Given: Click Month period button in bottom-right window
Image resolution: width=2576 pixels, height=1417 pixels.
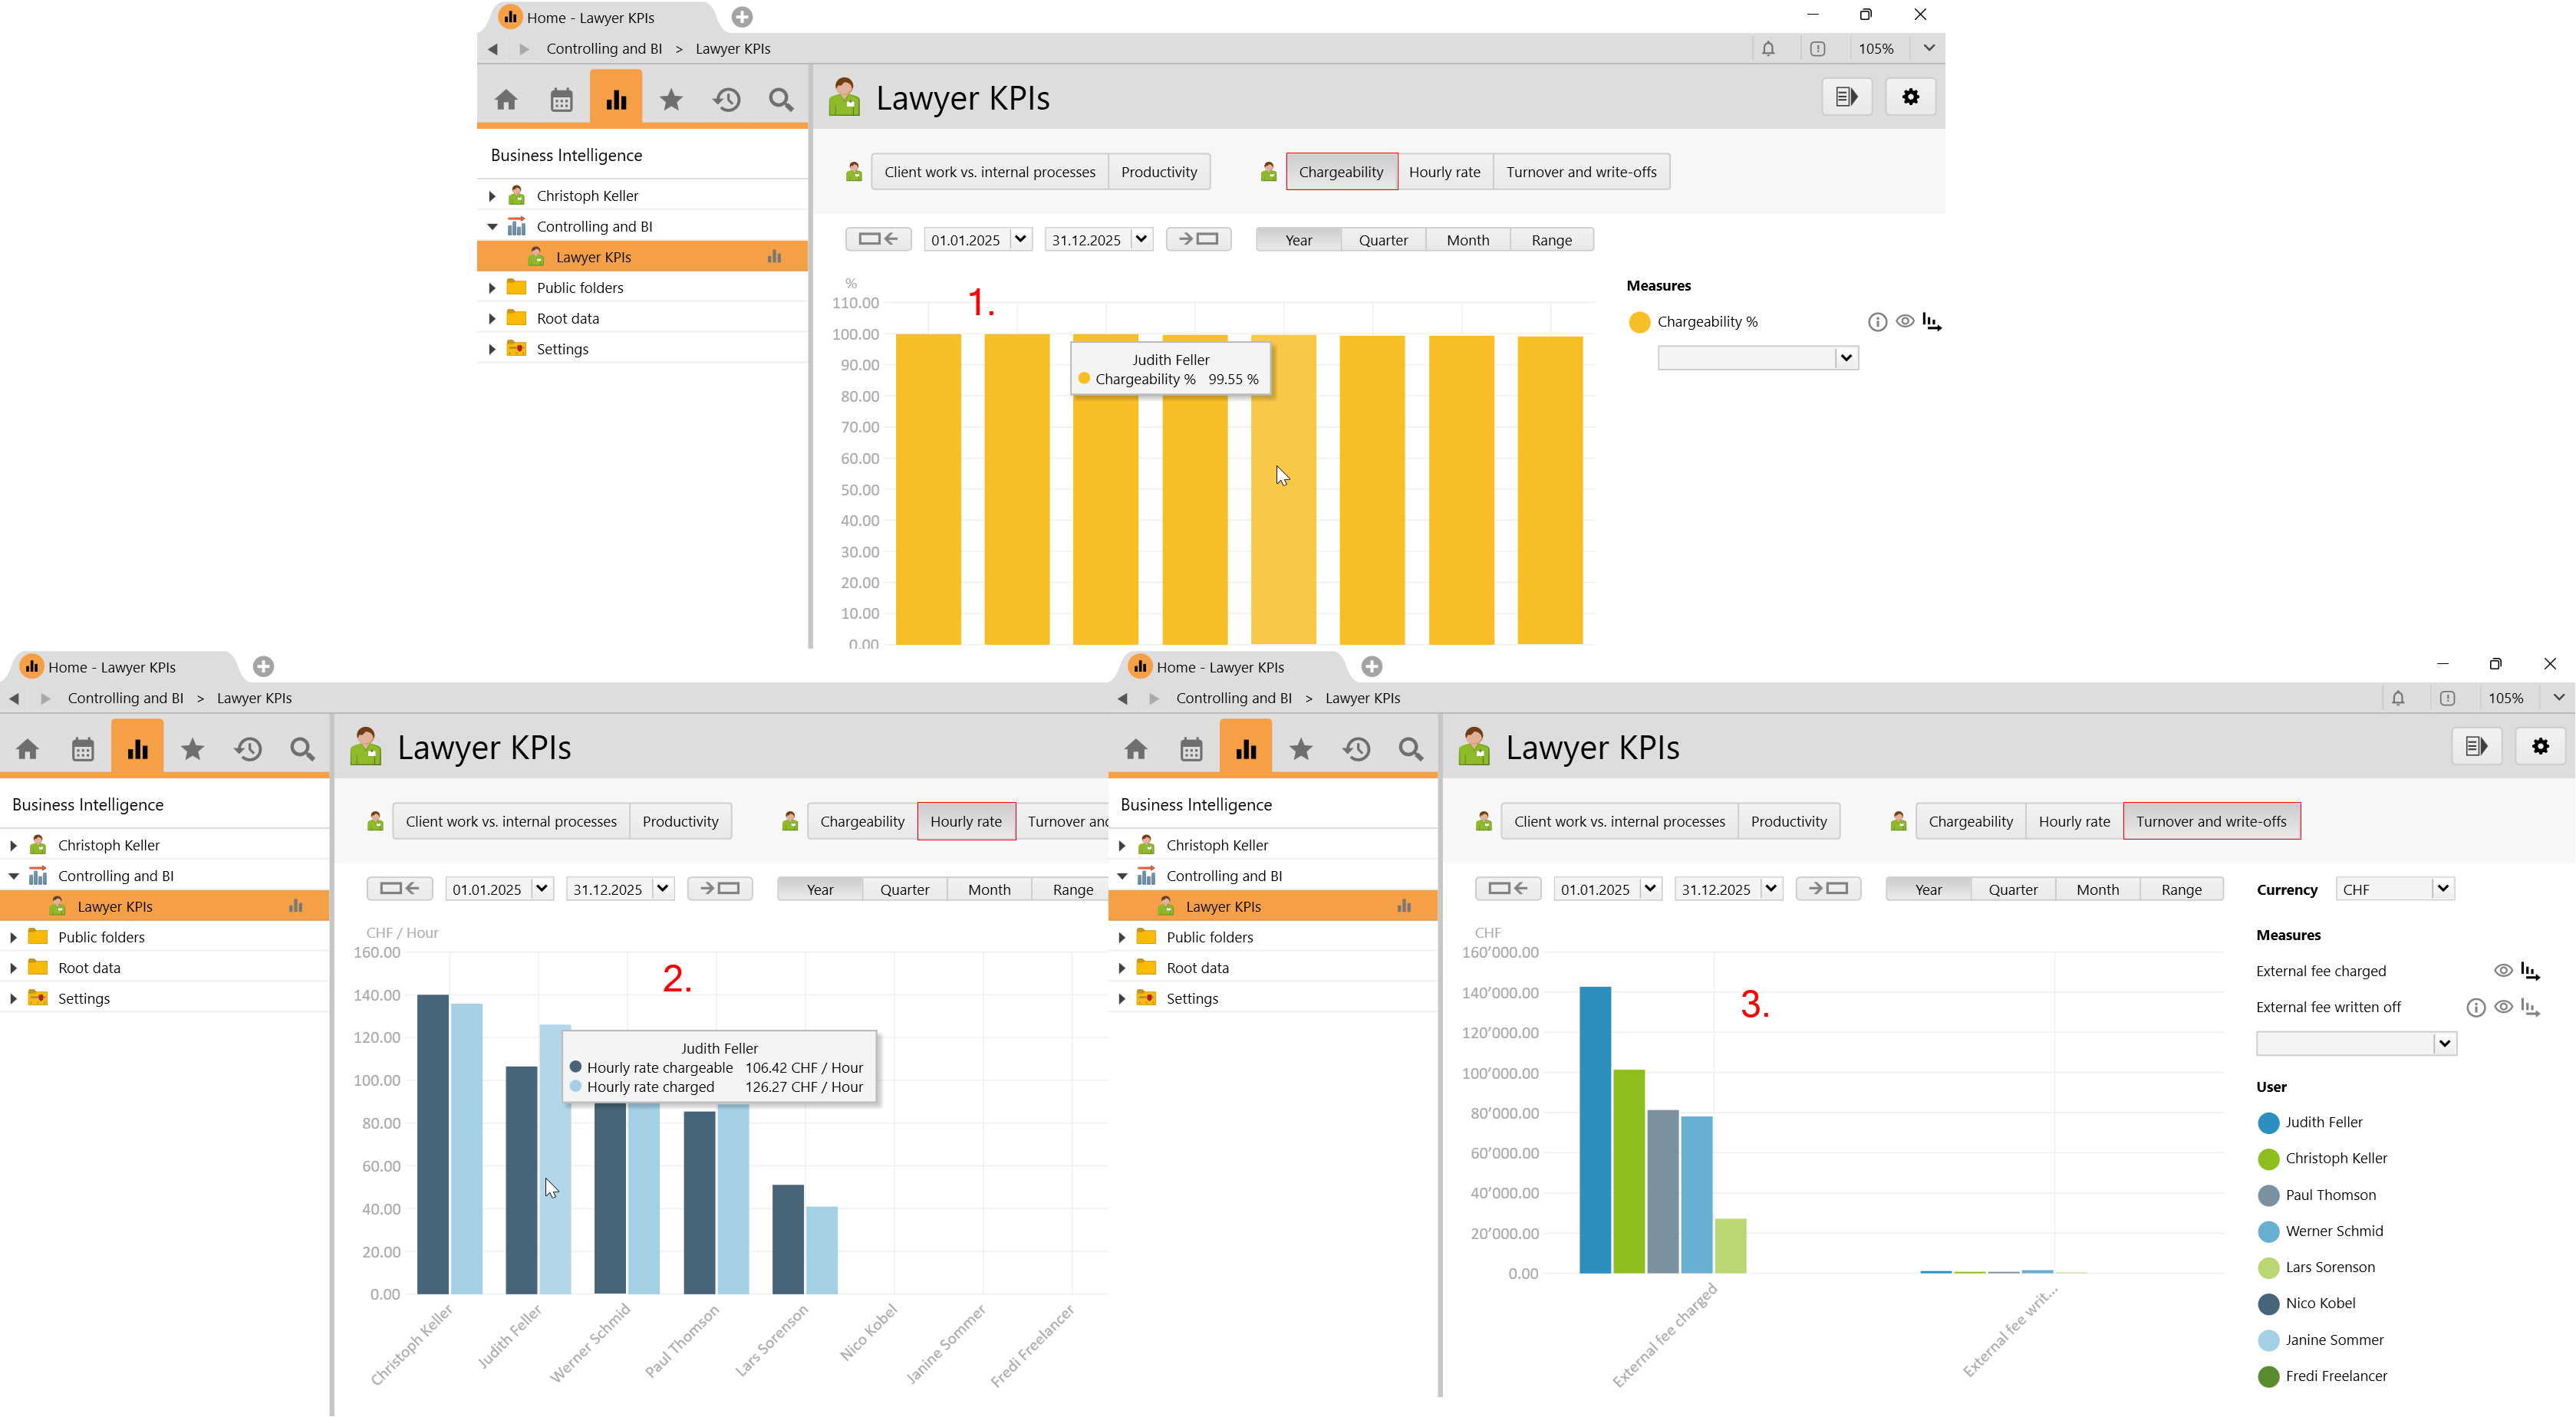Looking at the screenshot, I should pyautogui.click(x=2097, y=889).
